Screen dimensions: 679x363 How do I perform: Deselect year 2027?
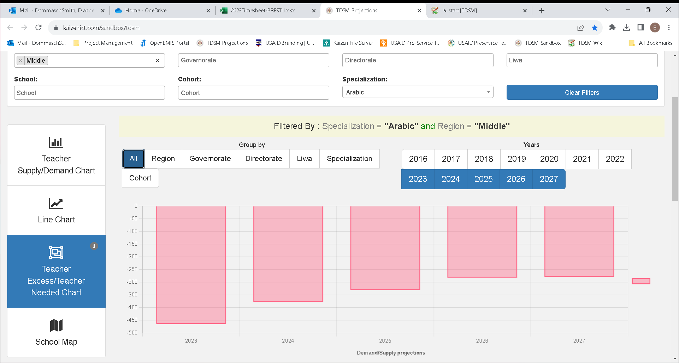(549, 179)
